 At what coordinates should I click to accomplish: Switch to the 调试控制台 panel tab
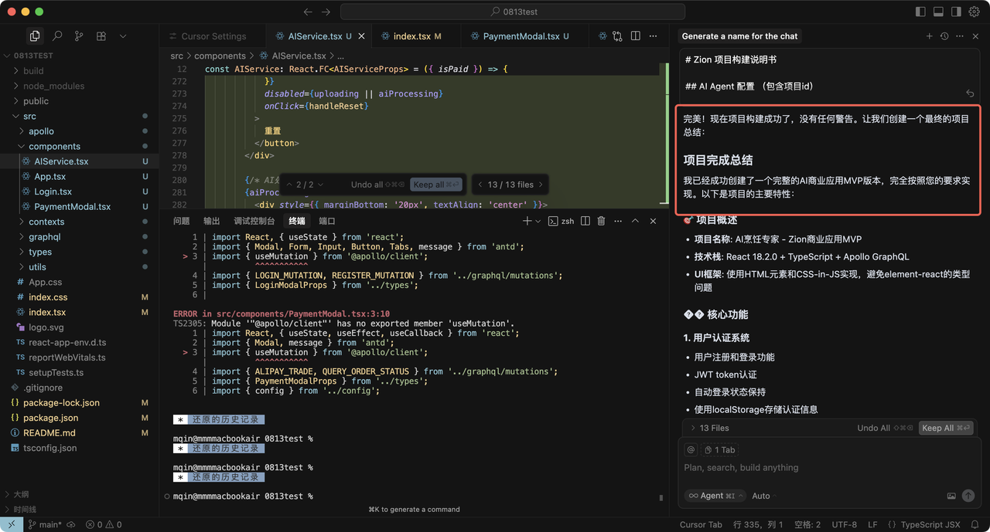coord(254,221)
